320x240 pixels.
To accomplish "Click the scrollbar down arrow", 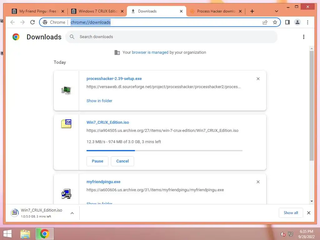I will click(312, 201).
